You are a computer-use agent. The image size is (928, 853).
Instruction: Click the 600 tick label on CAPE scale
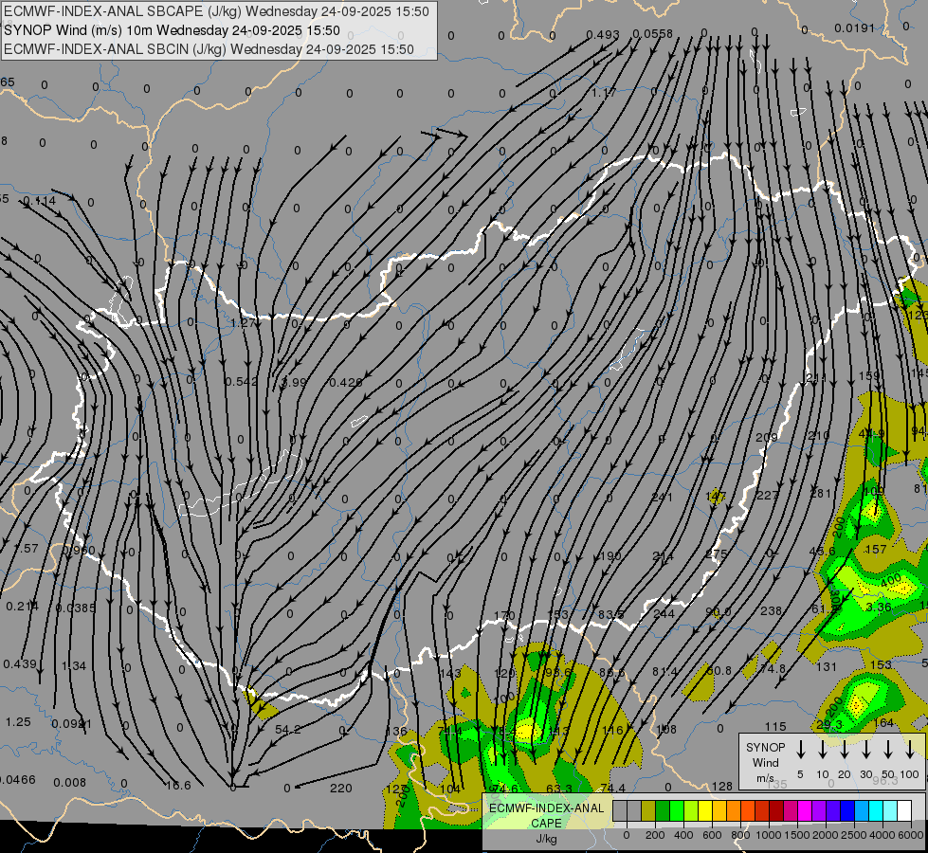click(x=712, y=835)
